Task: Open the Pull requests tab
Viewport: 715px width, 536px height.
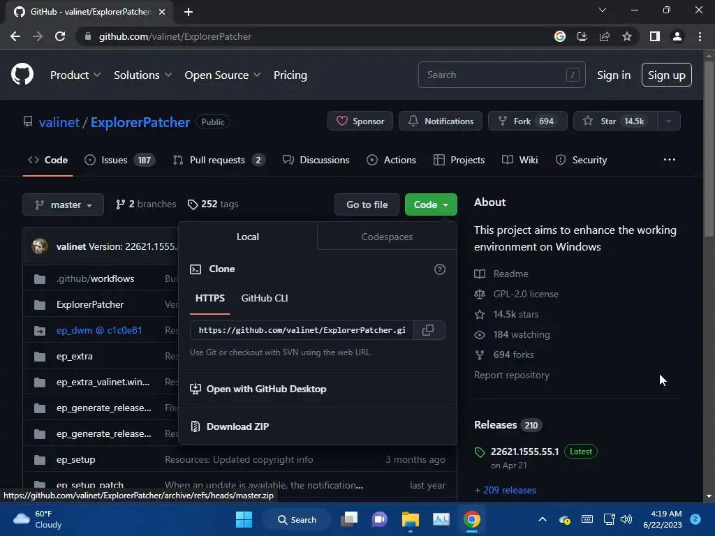Action: pyautogui.click(x=219, y=160)
